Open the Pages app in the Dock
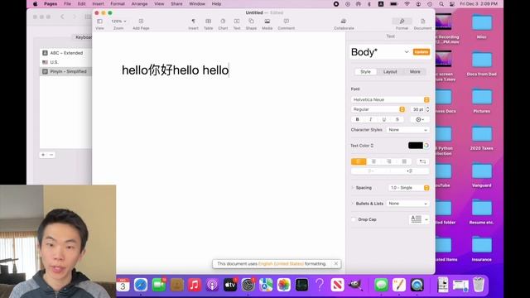530x298 pixels. 399,285
